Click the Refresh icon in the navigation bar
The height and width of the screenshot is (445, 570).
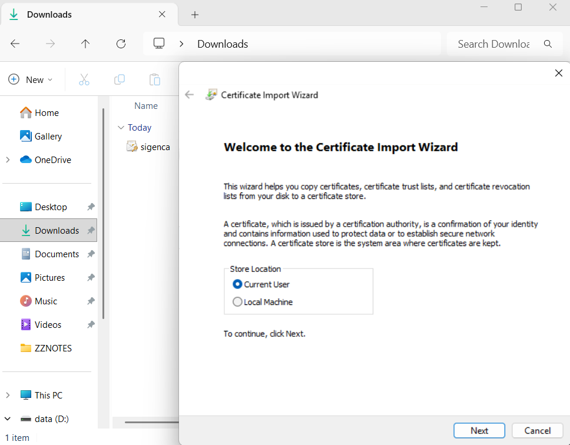[121, 44]
